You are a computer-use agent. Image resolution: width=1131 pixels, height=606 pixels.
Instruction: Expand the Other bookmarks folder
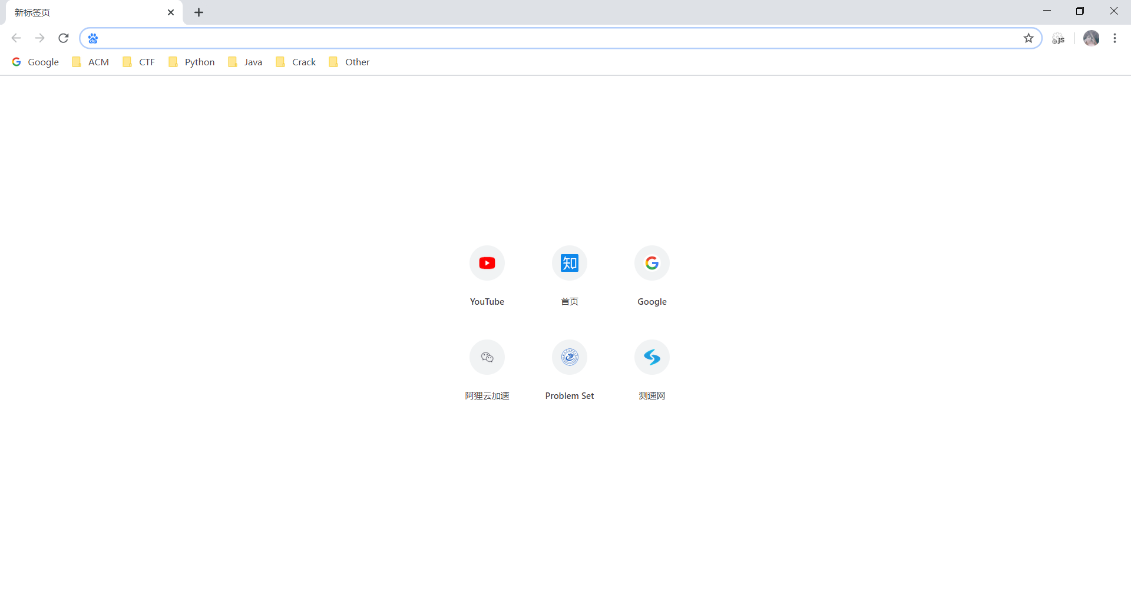coord(349,62)
